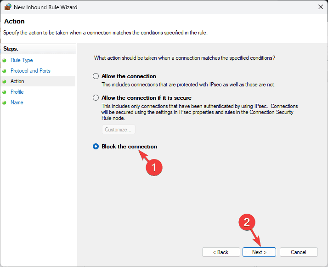Select Allow the connection if it is secure
This screenshot has height=267, width=328.
point(96,98)
